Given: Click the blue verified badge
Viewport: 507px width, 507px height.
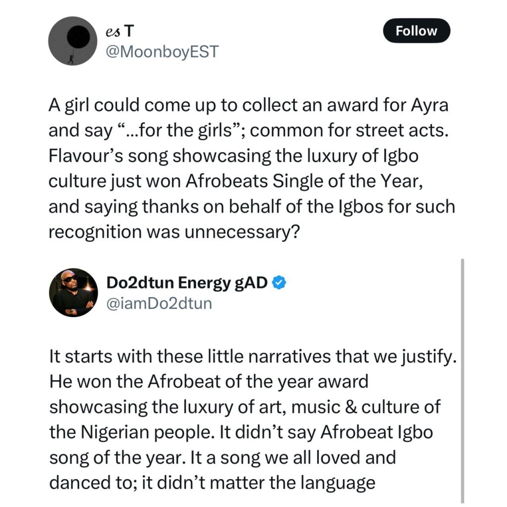Looking at the screenshot, I should pos(280,282).
